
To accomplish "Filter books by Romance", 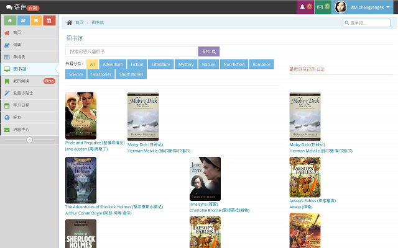I will [261, 64].
